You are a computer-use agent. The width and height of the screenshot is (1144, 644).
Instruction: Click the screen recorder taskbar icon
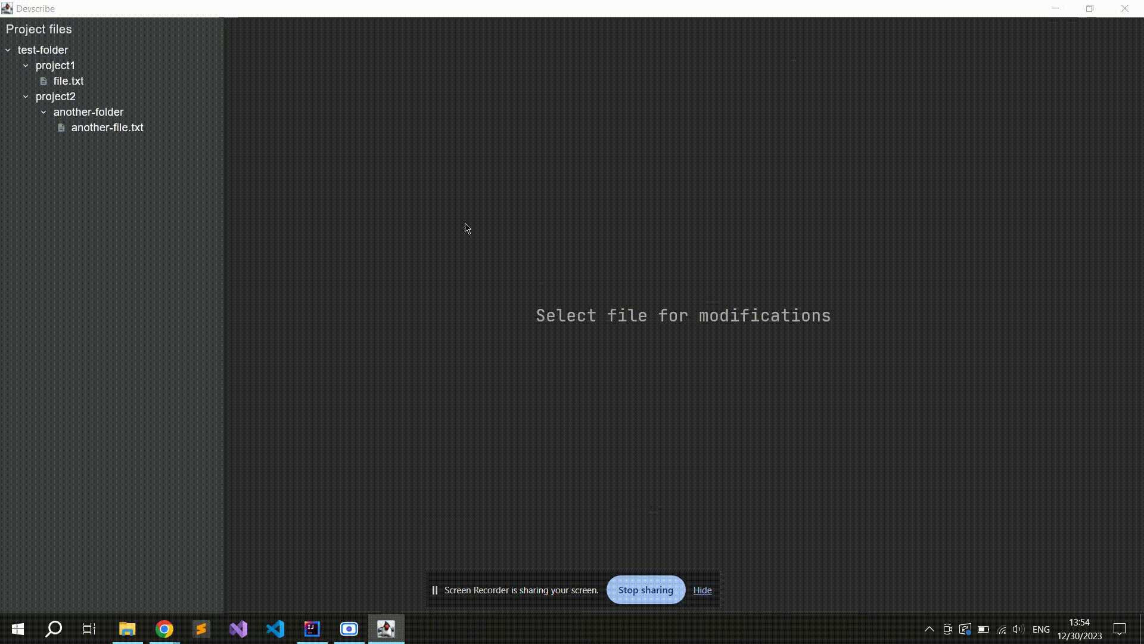coord(349,628)
